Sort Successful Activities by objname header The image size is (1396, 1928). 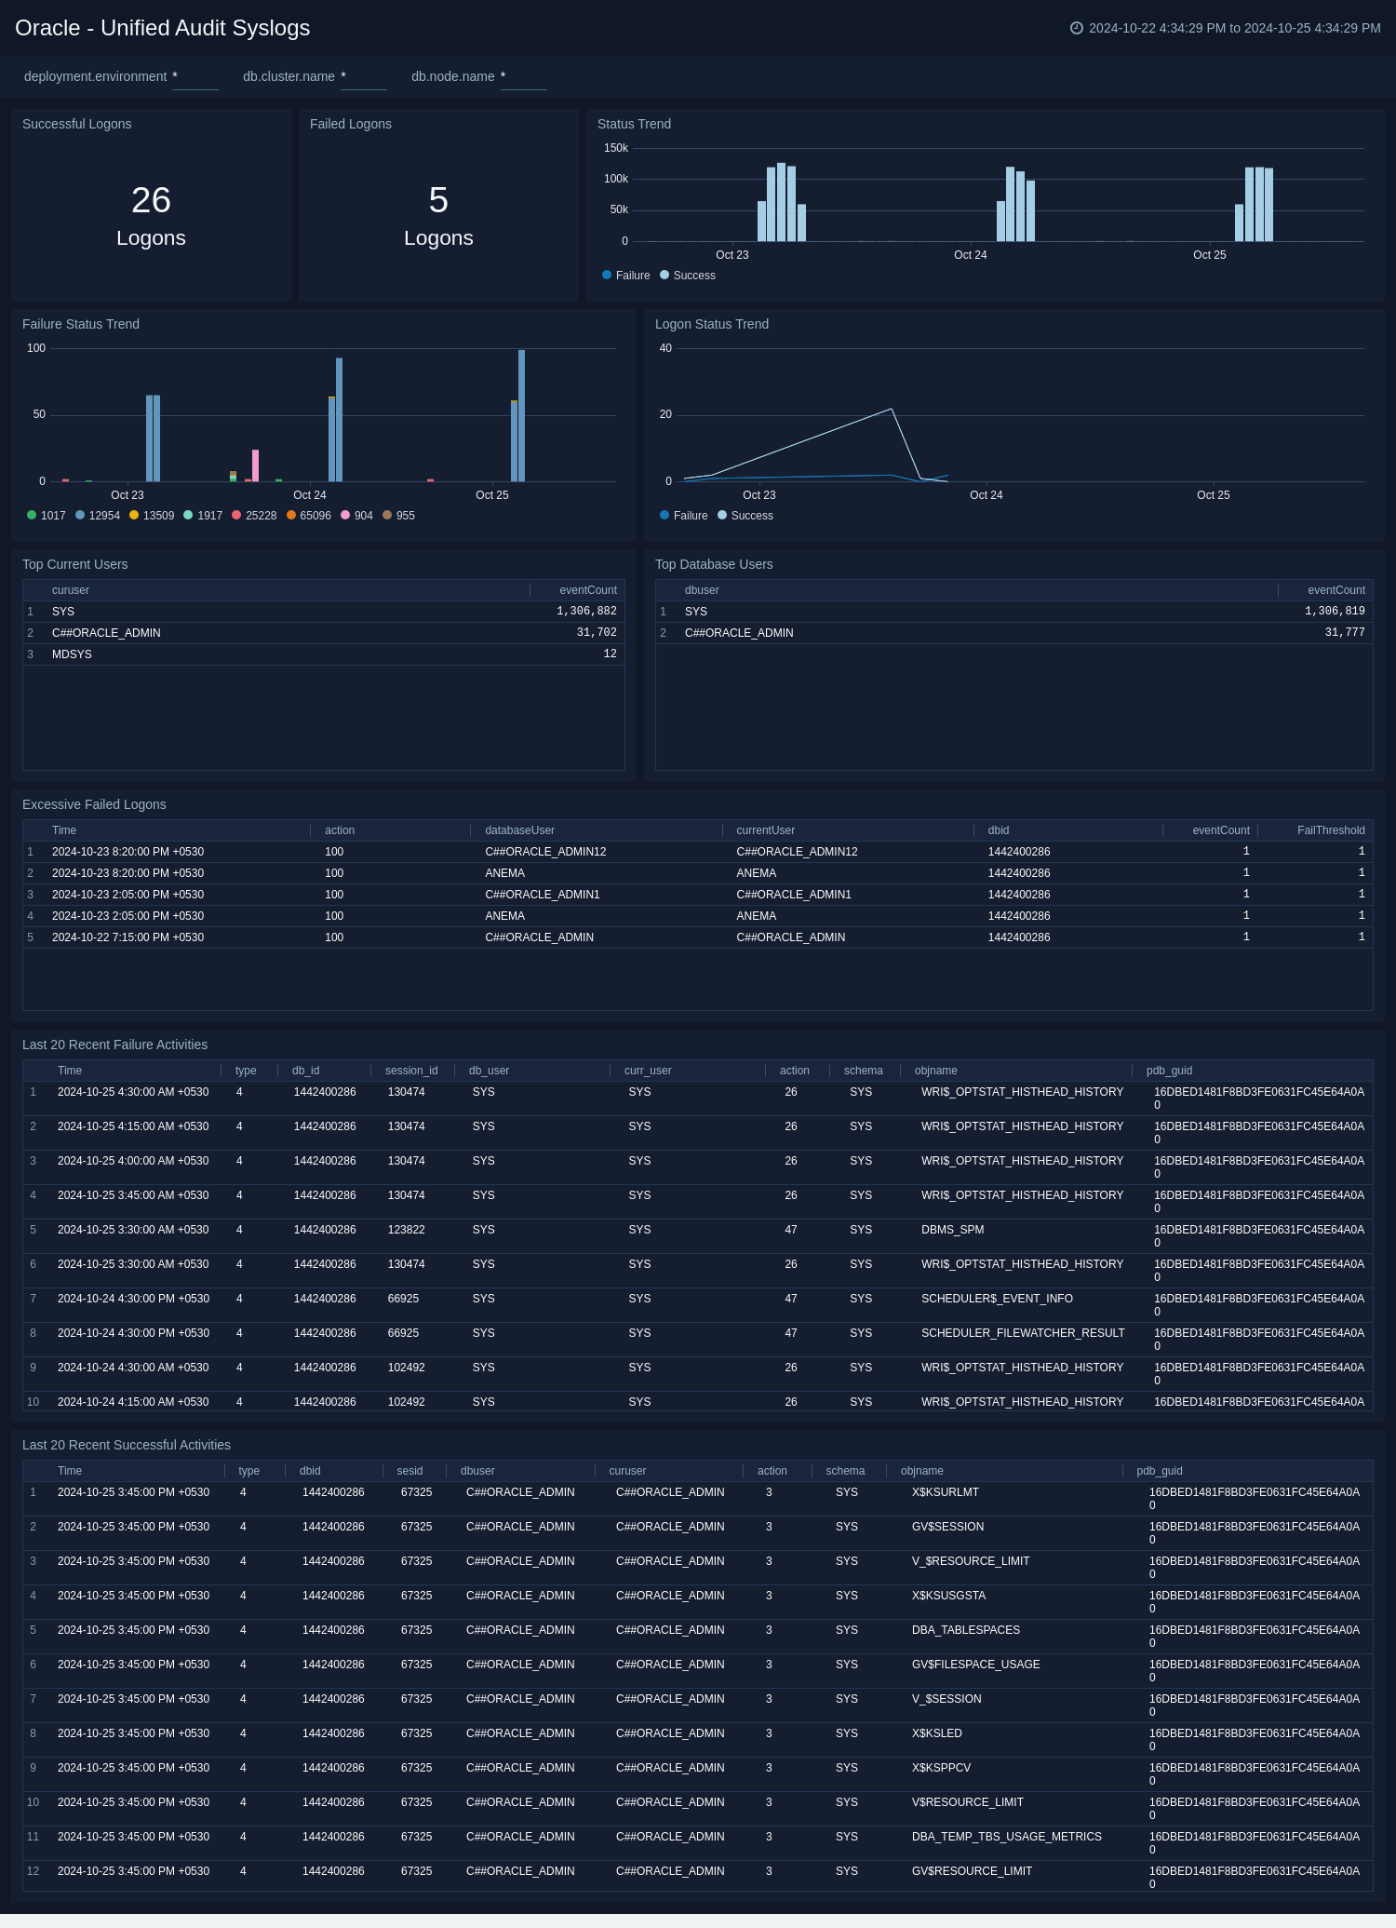tap(921, 1471)
